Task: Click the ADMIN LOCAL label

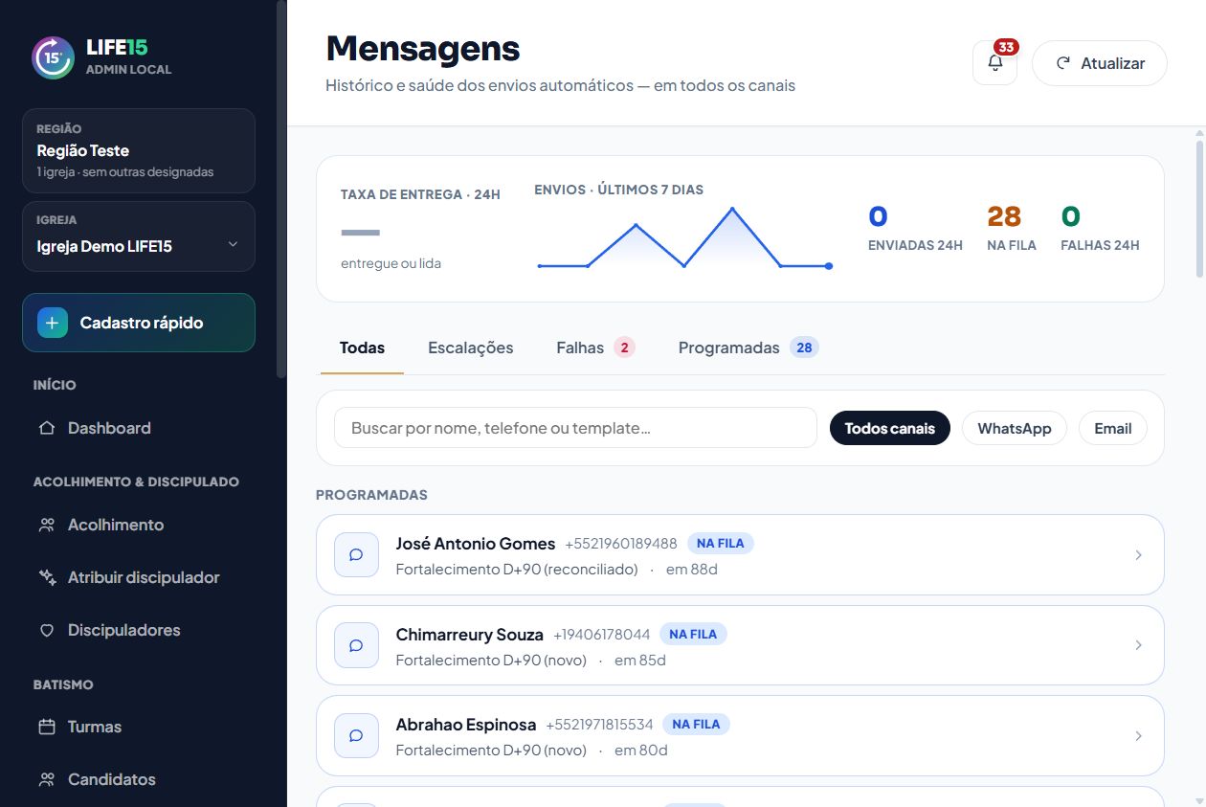Action: point(128,70)
